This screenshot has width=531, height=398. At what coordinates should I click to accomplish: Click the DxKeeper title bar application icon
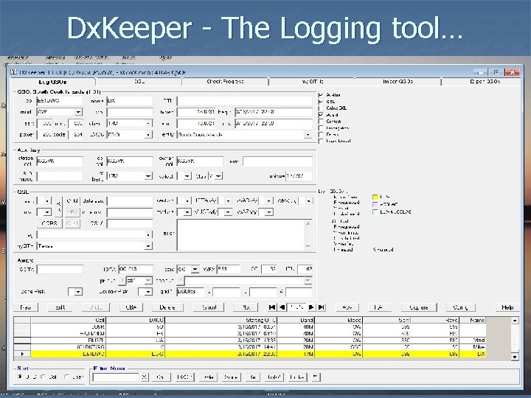[13, 72]
